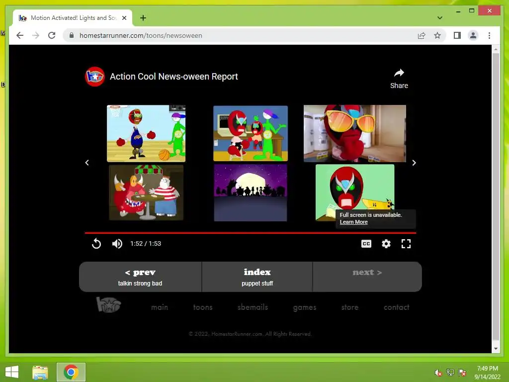
Task: Open the toons nav link
Action: pyautogui.click(x=203, y=307)
